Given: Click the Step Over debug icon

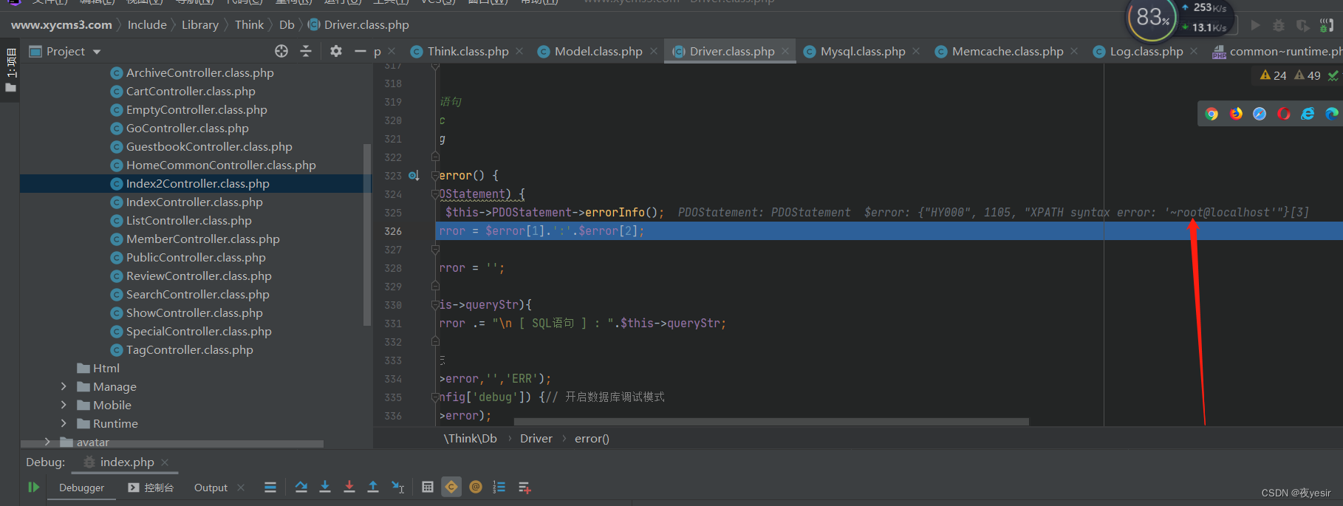Looking at the screenshot, I should pyautogui.click(x=301, y=487).
